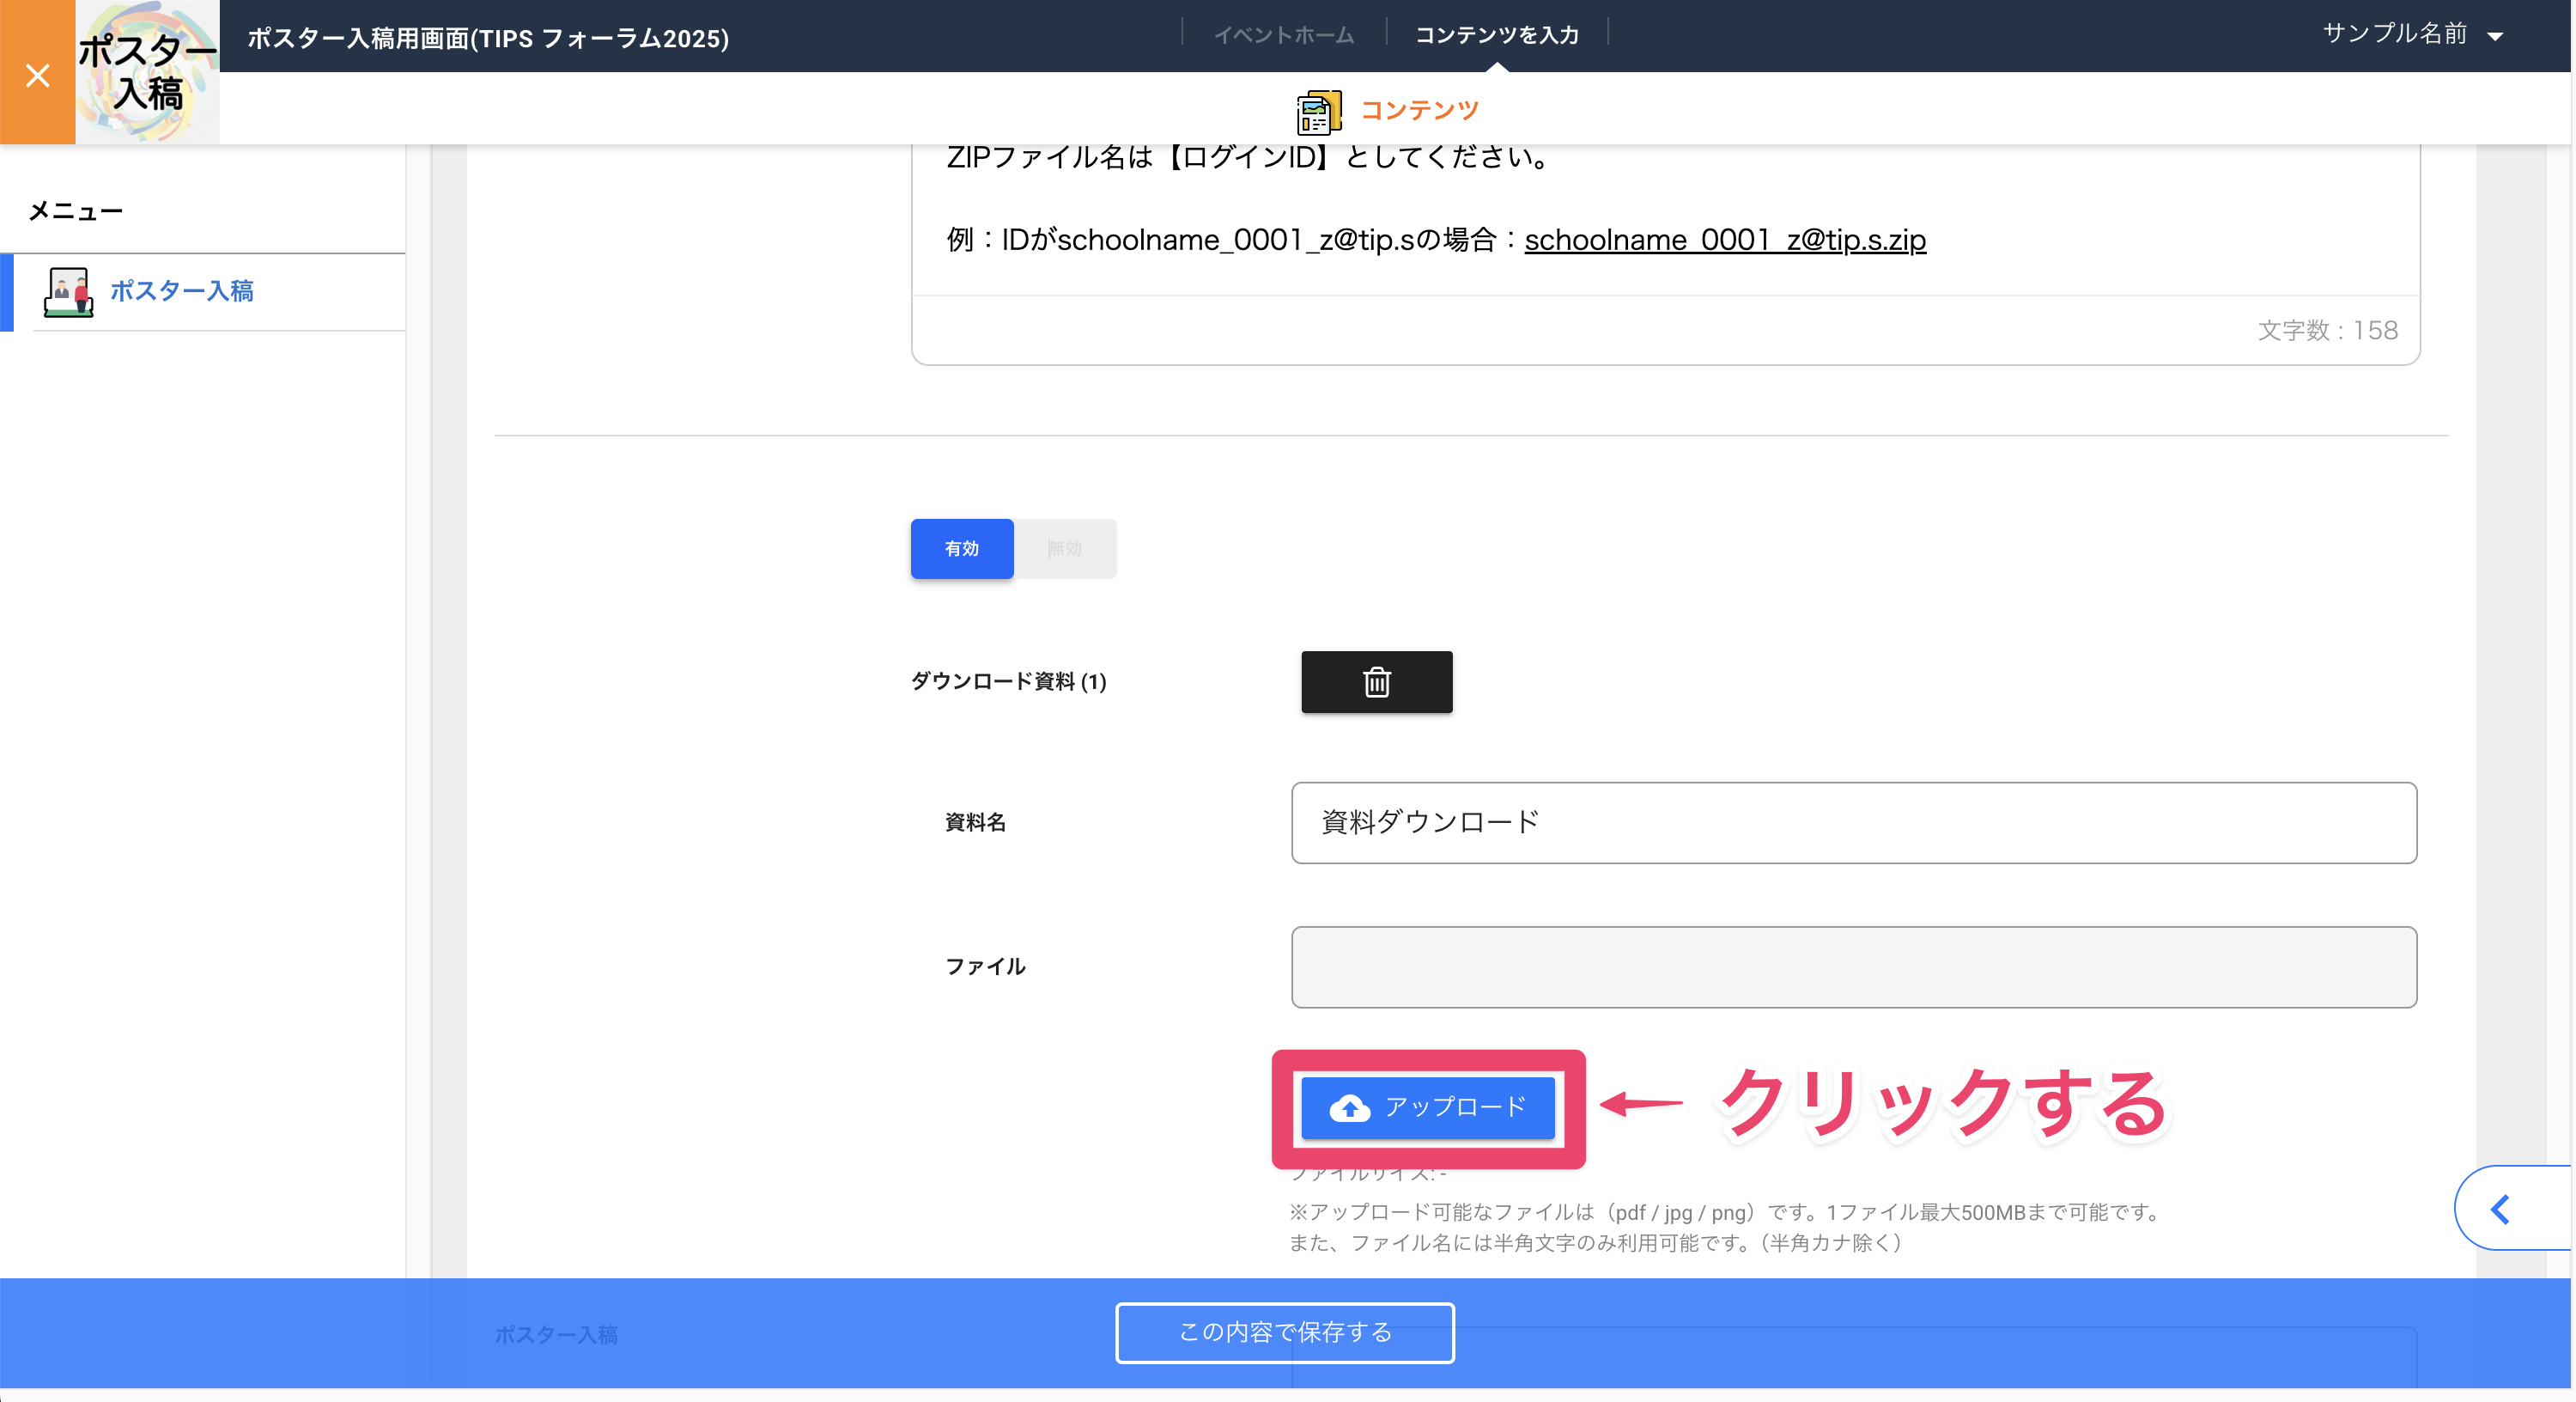Enable the 有効 option
2576x1402 pixels.
click(961, 548)
